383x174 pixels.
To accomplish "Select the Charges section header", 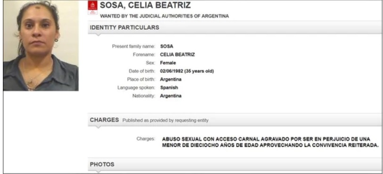I will 235,120.
